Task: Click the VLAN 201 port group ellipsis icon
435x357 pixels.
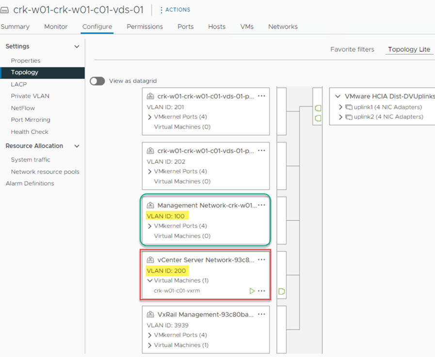Action: pyautogui.click(x=262, y=96)
